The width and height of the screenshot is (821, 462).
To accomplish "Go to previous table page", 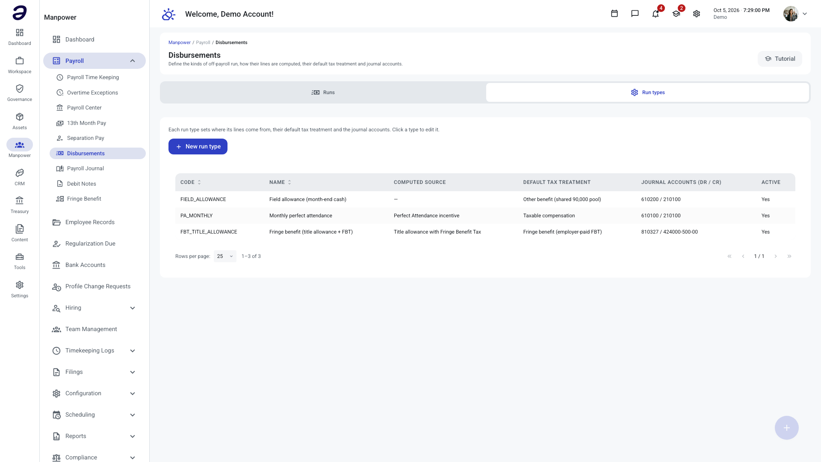I will tap(743, 256).
